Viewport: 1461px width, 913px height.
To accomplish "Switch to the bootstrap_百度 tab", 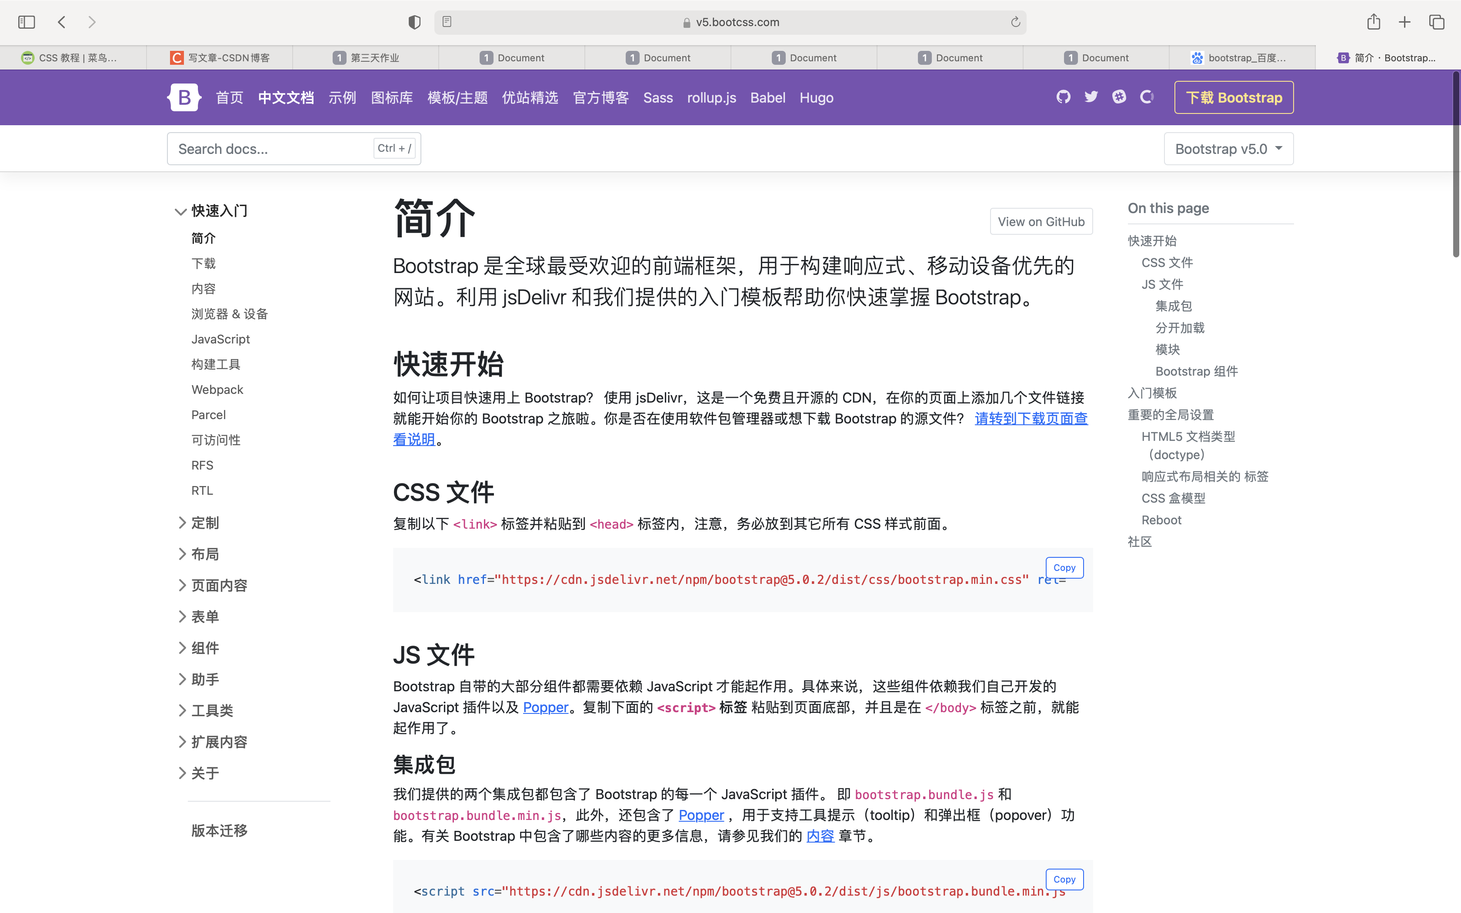I will [1242, 58].
